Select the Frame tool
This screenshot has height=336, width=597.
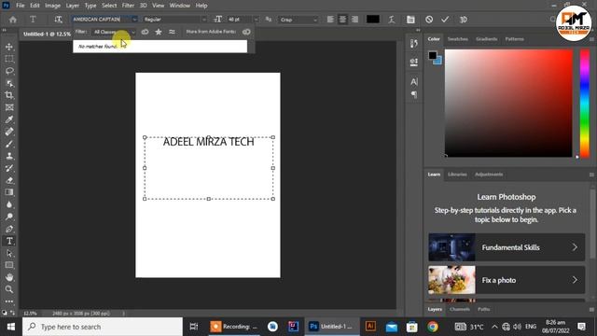(9, 107)
